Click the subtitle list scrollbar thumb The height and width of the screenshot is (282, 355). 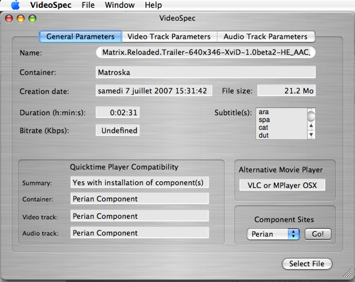coord(311,116)
